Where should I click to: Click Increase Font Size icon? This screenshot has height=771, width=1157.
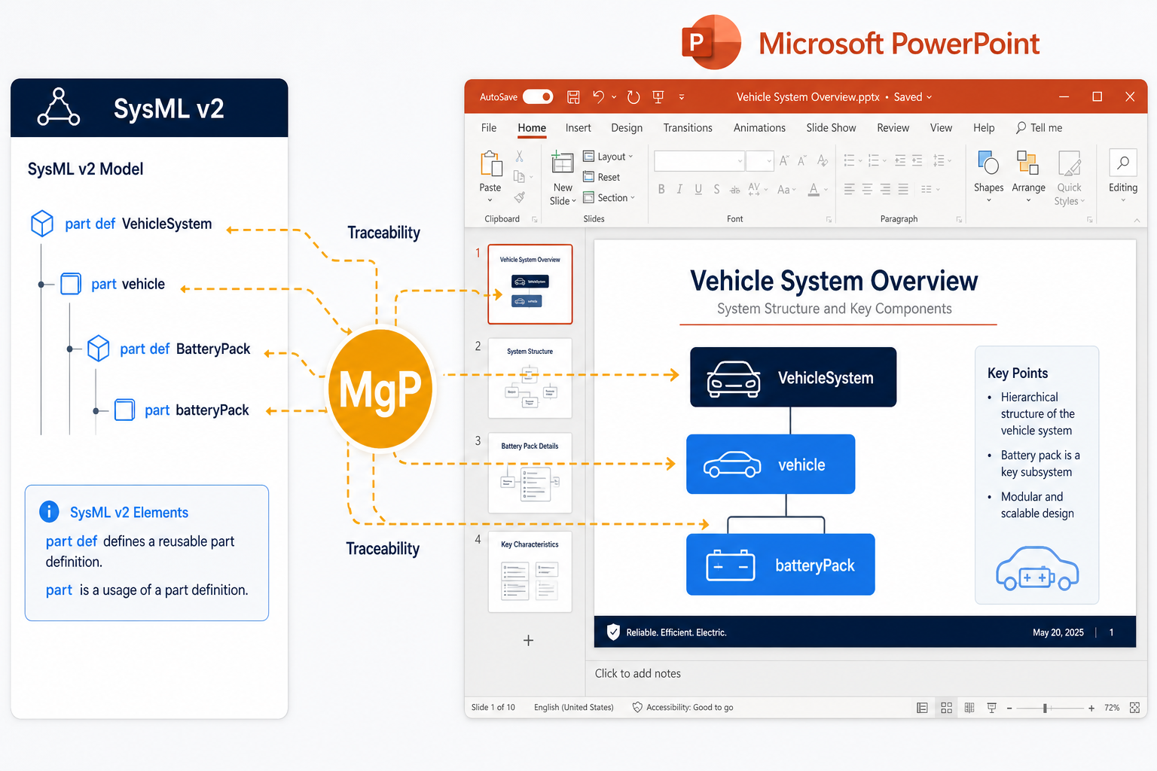pyautogui.click(x=784, y=160)
